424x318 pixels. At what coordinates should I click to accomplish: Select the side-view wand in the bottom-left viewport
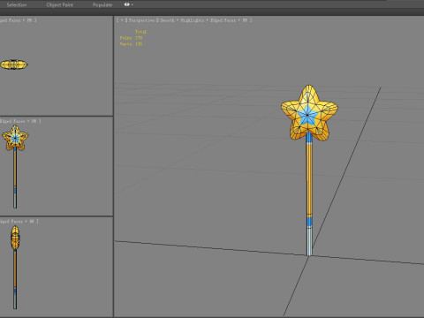tap(15, 268)
